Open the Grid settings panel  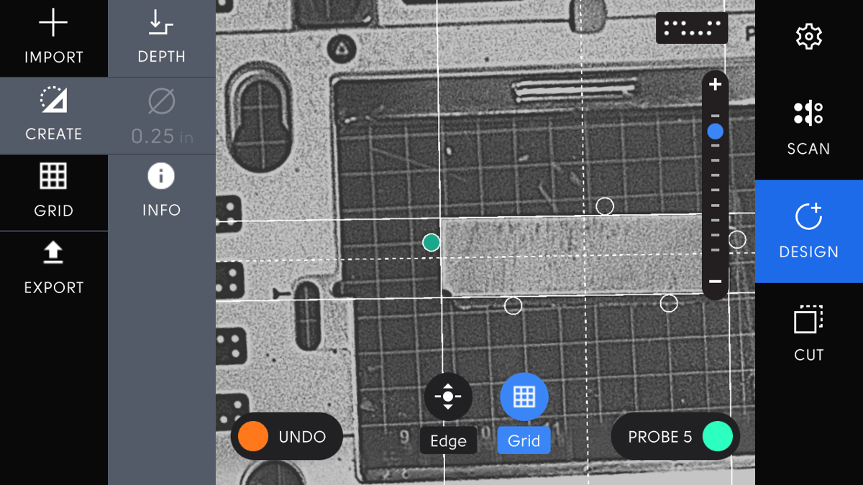tap(53, 192)
